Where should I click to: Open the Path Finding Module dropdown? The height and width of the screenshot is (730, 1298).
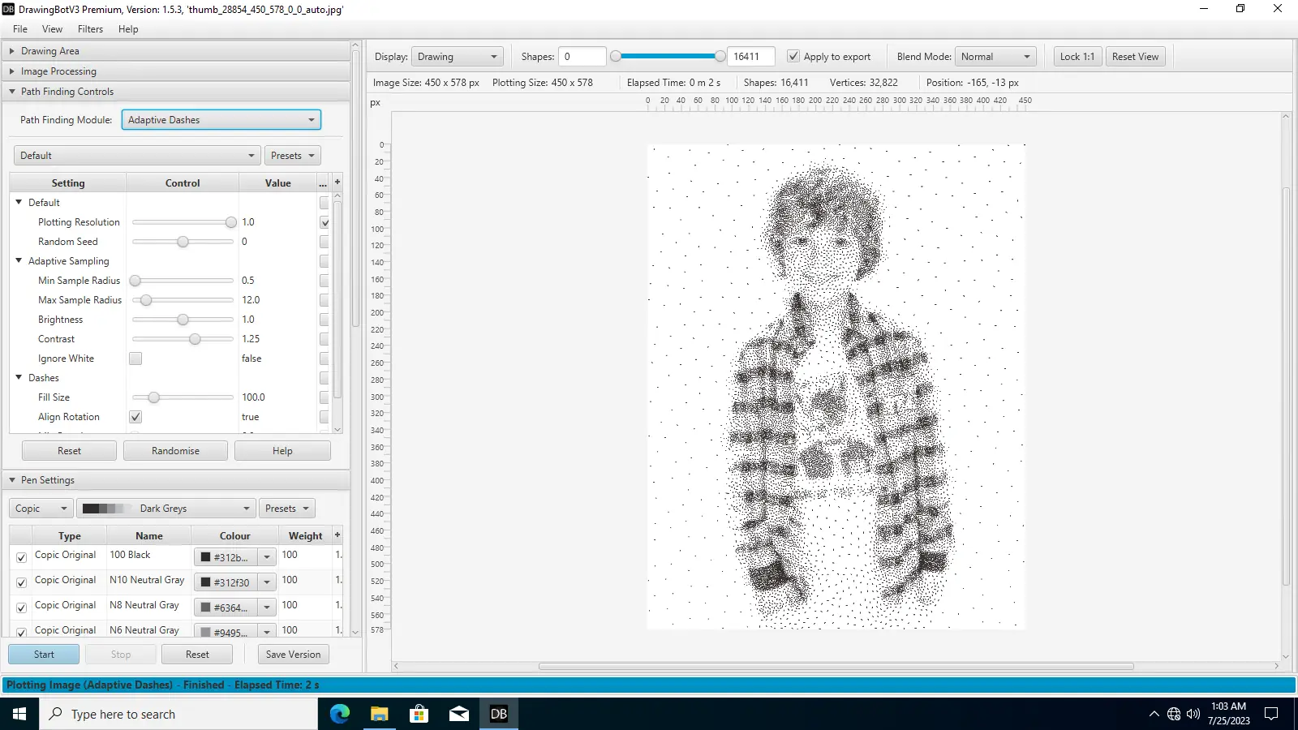tap(221, 120)
